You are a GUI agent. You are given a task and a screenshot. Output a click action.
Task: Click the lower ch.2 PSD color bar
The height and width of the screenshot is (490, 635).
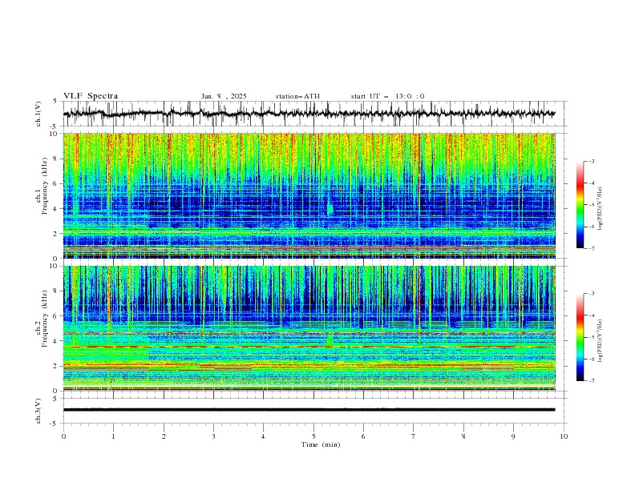pos(580,337)
